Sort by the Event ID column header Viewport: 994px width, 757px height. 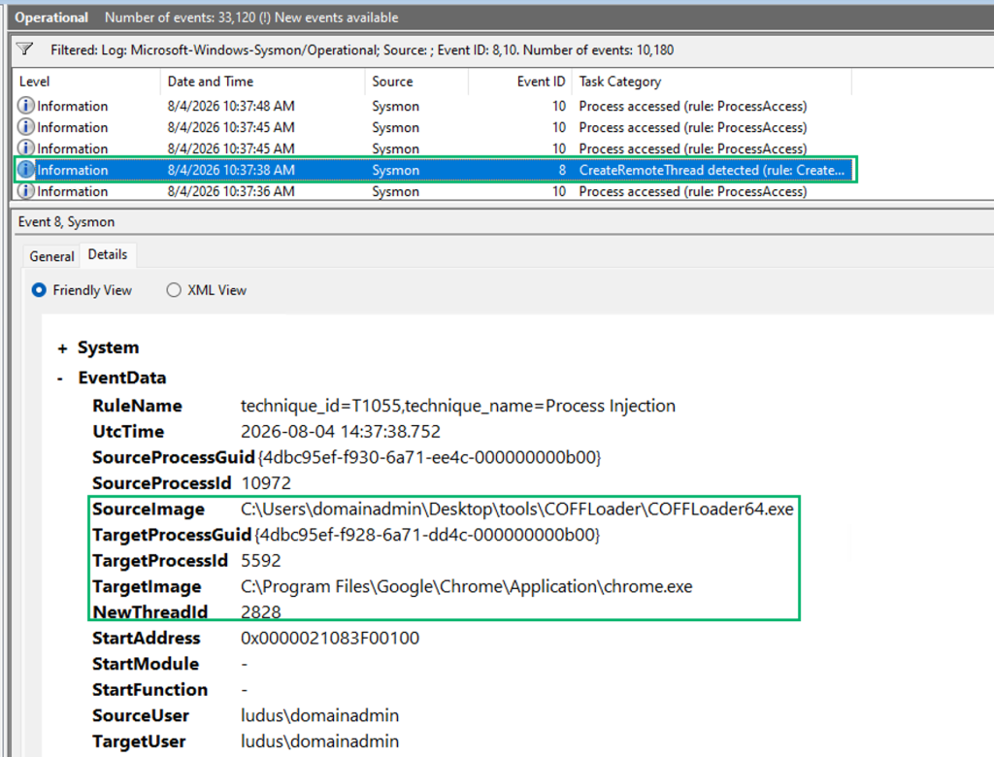coord(520,82)
